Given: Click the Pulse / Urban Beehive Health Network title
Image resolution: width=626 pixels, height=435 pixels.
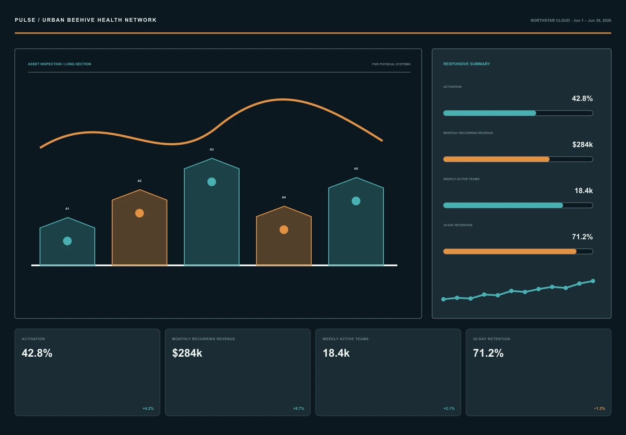Looking at the screenshot, I should click(x=86, y=20).
